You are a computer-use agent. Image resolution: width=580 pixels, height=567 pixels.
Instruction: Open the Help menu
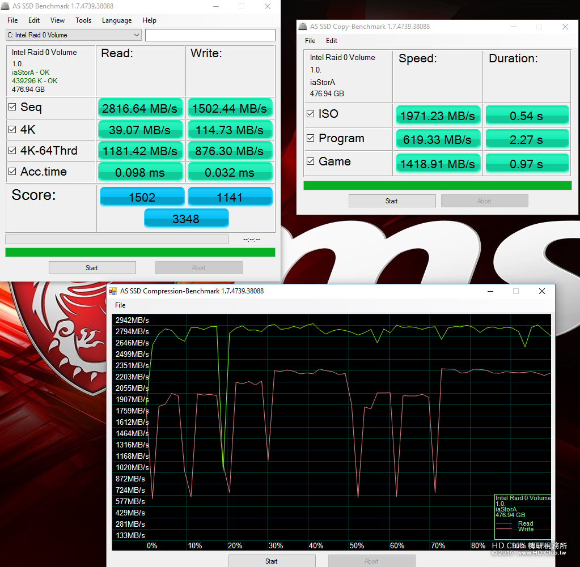149,20
